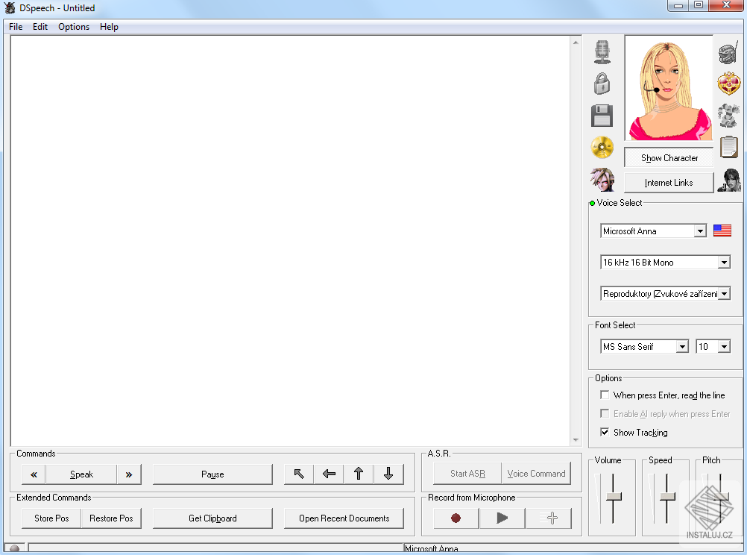Click the floppy disk save icon
The height and width of the screenshot is (555, 747).
tap(602, 116)
